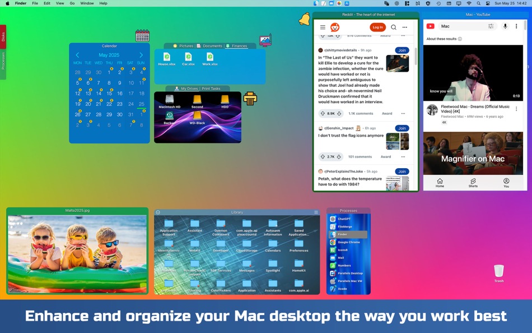Open House.xlsx on the Finances shelf
Image resolution: width=532 pixels, height=333 pixels.
coord(168,57)
